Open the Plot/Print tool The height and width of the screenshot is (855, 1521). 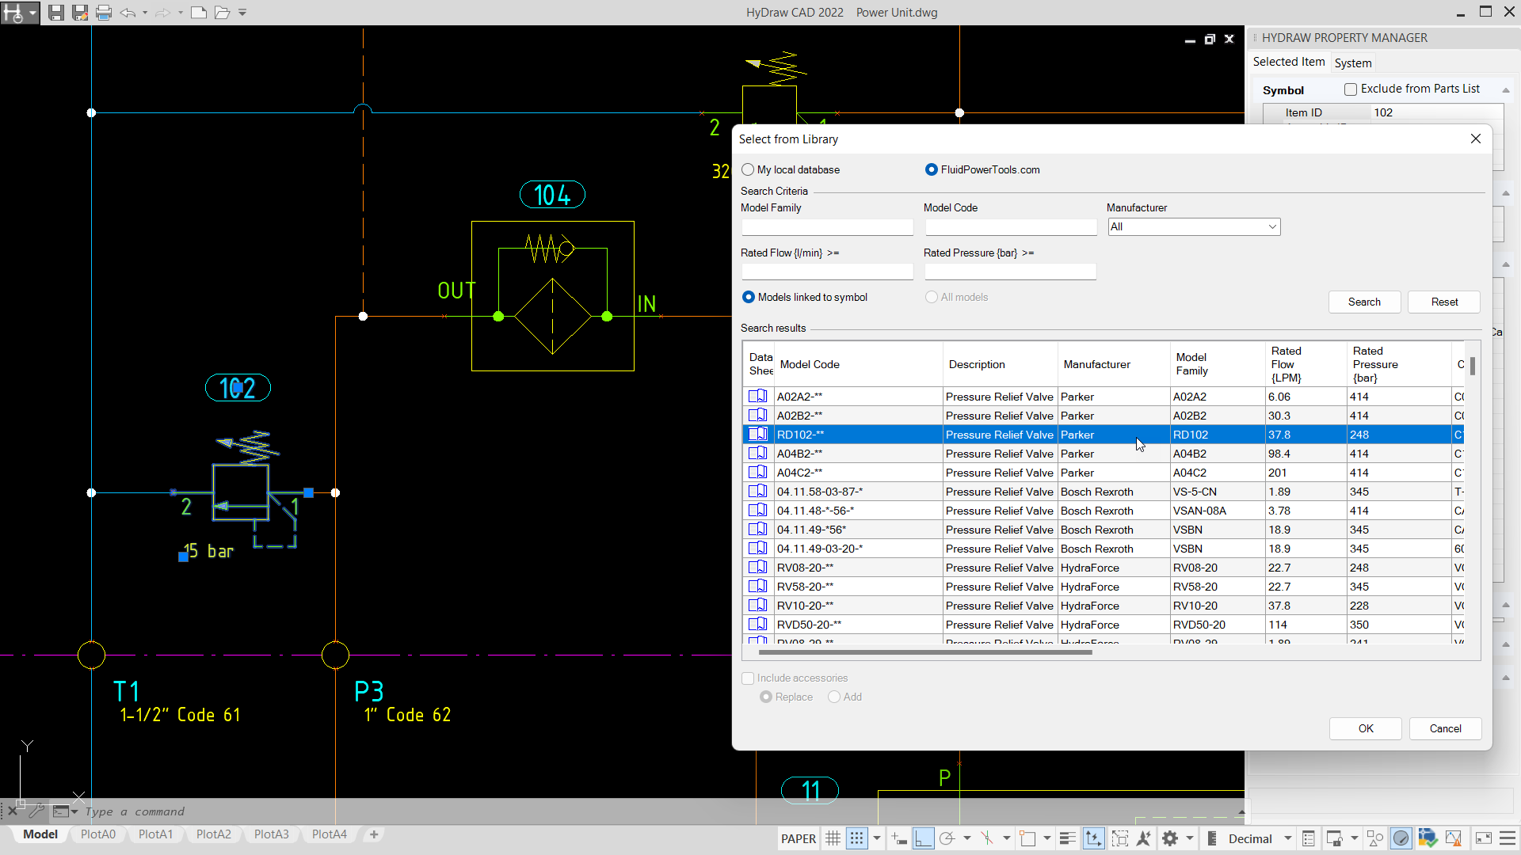pos(104,13)
